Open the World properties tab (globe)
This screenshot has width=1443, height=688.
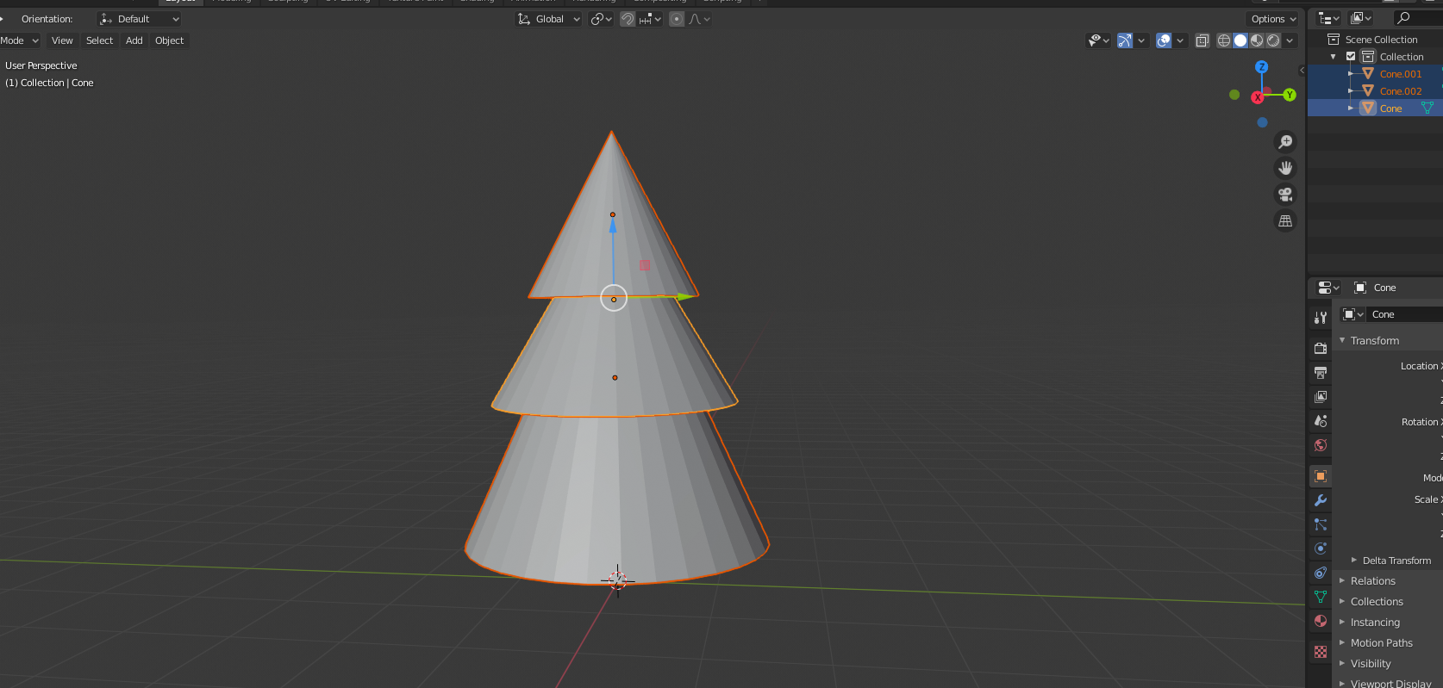click(1321, 445)
